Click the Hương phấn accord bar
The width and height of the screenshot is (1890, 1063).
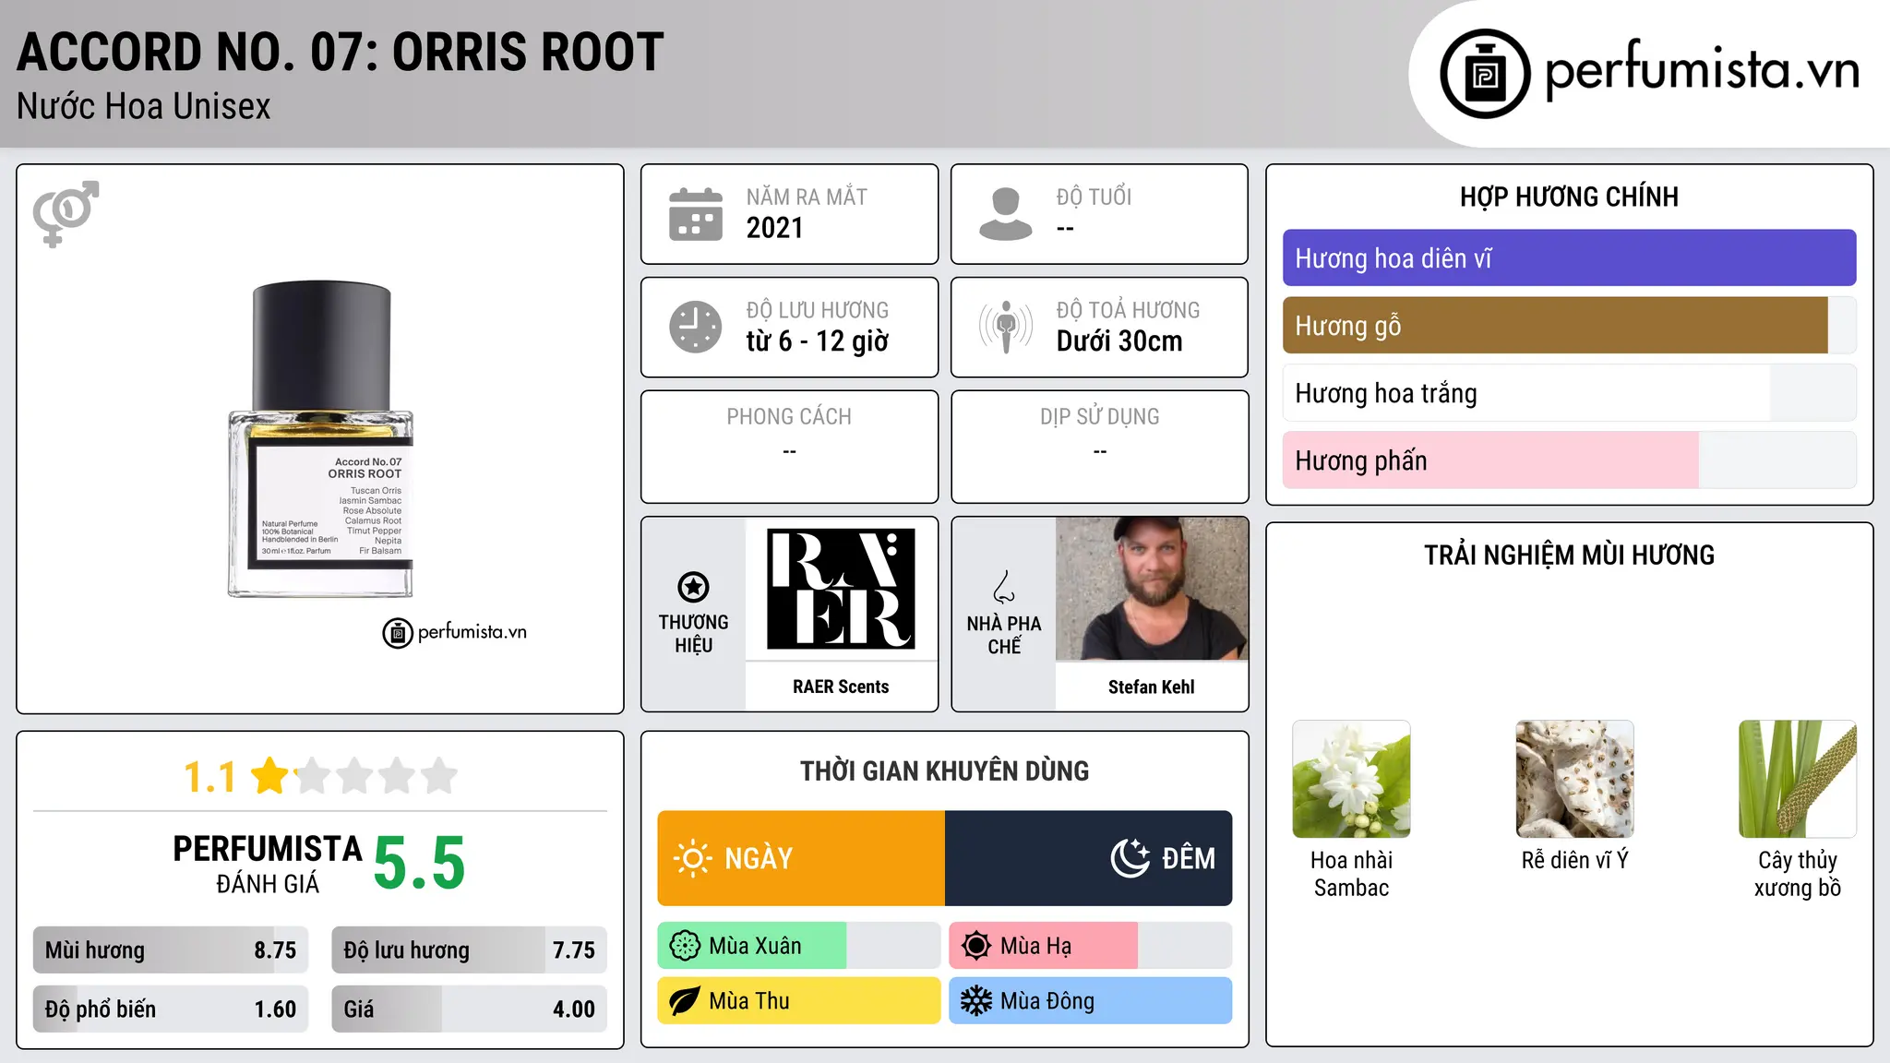pyautogui.click(x=1569, y=460)
